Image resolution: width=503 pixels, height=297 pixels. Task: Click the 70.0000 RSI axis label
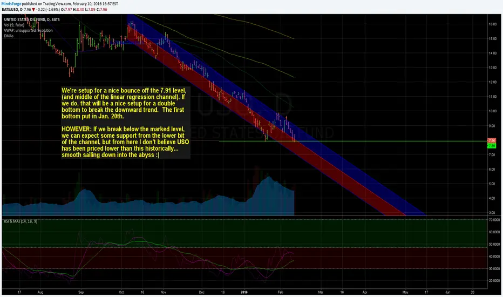(x=494, y=220)
